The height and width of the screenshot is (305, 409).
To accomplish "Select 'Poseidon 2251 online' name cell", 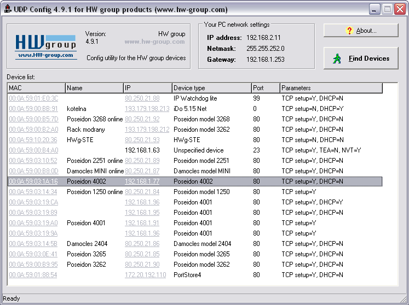I will click(x=95, y=161).
